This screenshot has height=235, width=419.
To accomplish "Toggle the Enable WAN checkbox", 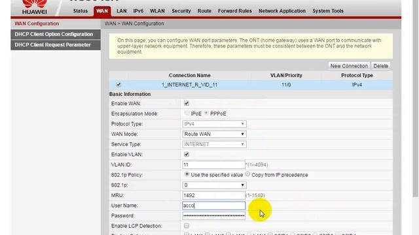I will tap(187, 103).
